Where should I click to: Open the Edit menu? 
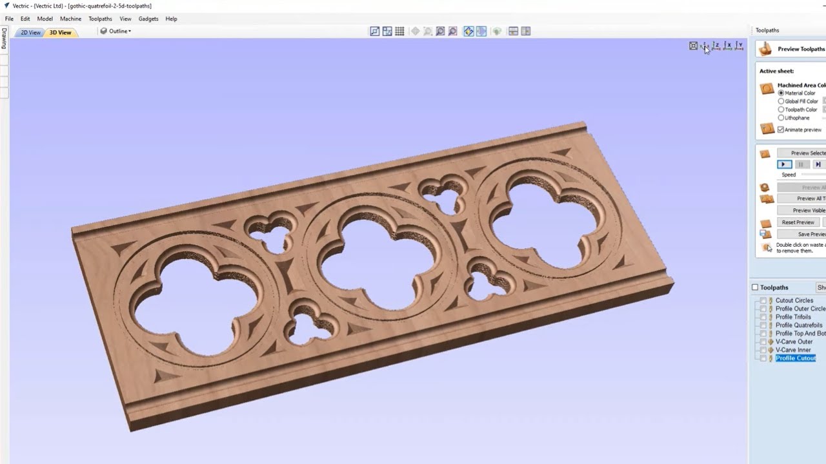[x=25, y=19]
